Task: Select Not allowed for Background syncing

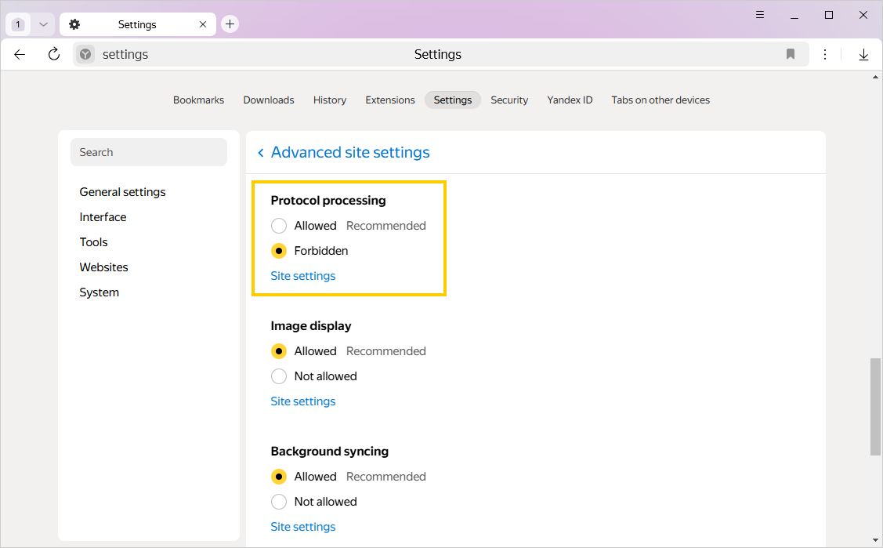Action: pos(279,502)
